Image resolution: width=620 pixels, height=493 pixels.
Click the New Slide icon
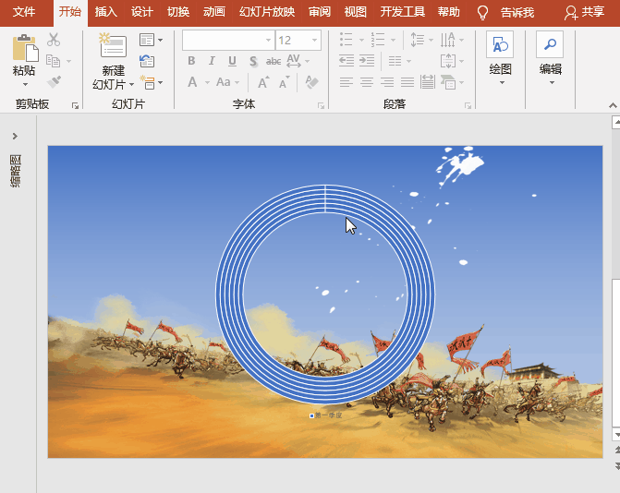coord(113,45)
